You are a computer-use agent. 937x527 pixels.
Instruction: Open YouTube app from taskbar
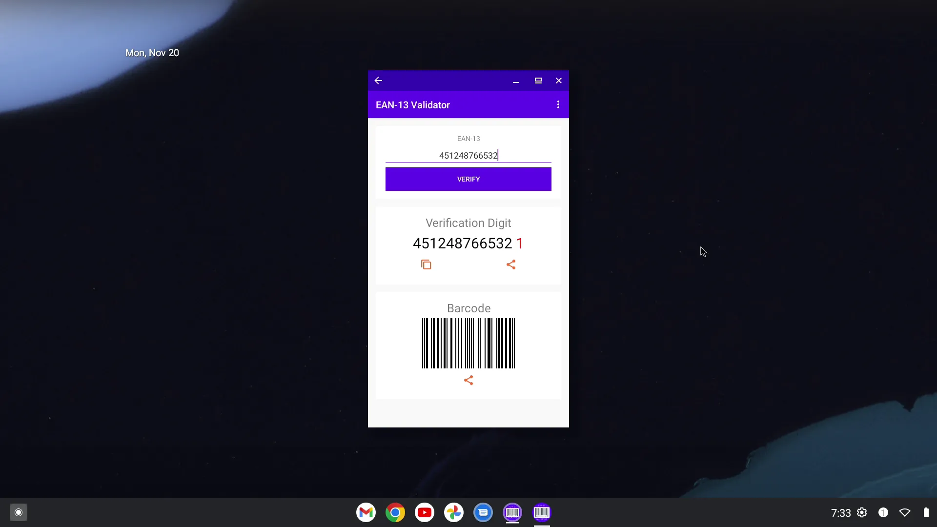click(424, 512)
